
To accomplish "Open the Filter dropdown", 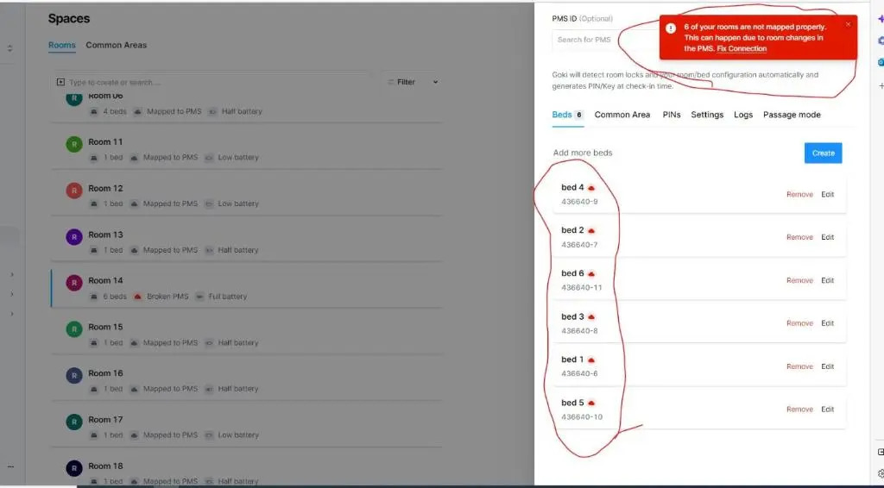I will point(413,82).
